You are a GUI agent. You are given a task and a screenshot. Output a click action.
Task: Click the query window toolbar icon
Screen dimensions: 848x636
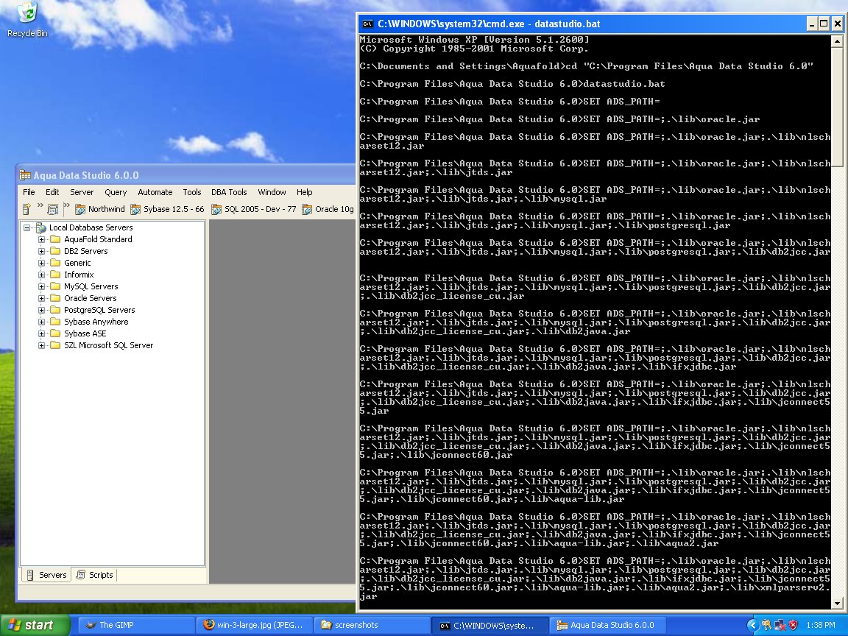pos(53,209)
